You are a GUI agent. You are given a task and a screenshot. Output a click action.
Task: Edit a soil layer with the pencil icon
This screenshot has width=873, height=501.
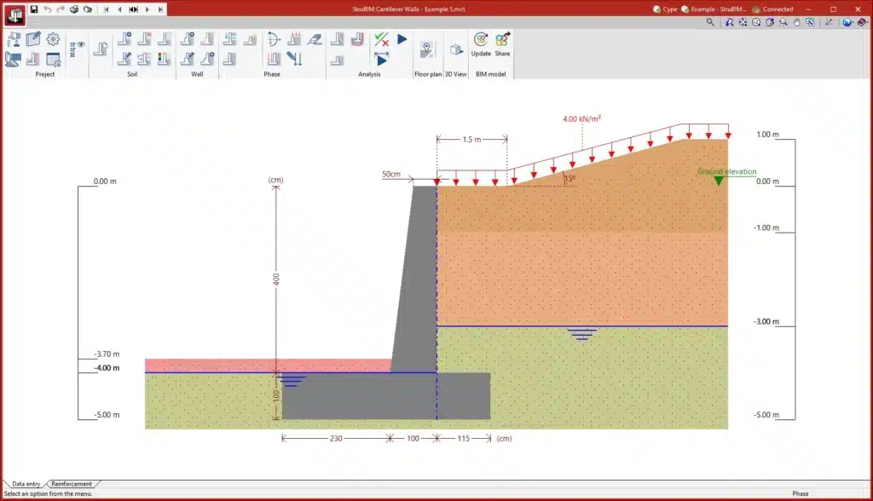[x=124, y=59]
